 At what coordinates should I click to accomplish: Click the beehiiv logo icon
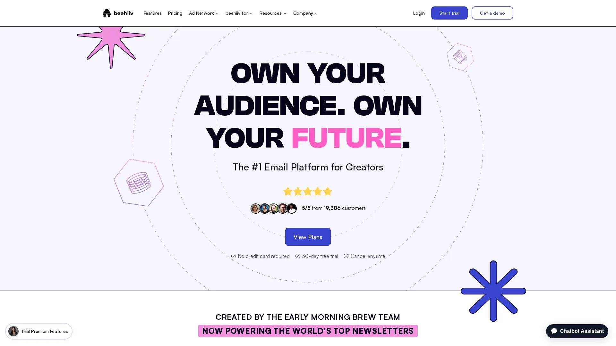click(107, 13)
